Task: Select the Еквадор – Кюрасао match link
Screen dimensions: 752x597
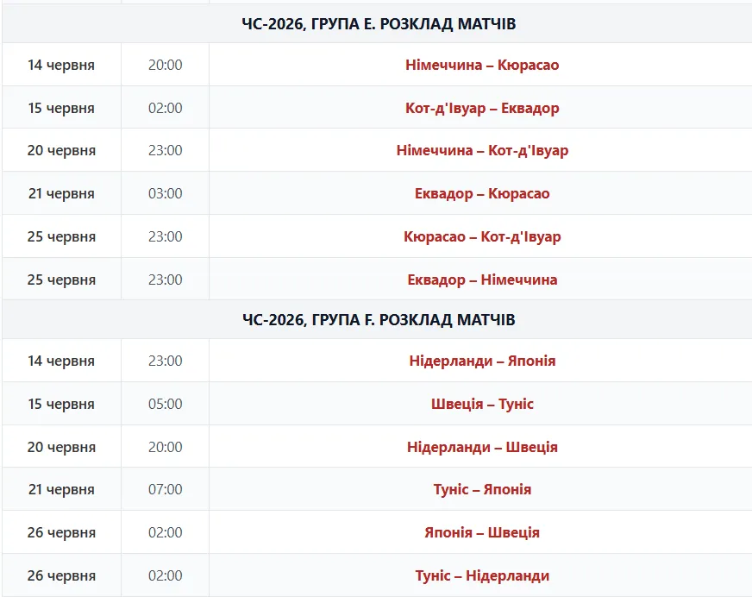Action: pyautogui.click(x=482, y=193)
